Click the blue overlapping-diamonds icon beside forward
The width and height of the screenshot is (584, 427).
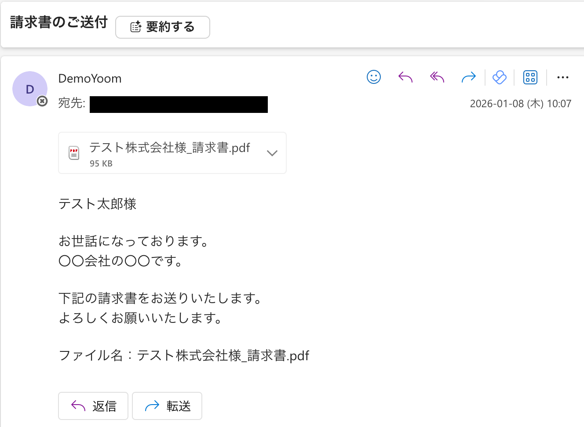[500, 77]
